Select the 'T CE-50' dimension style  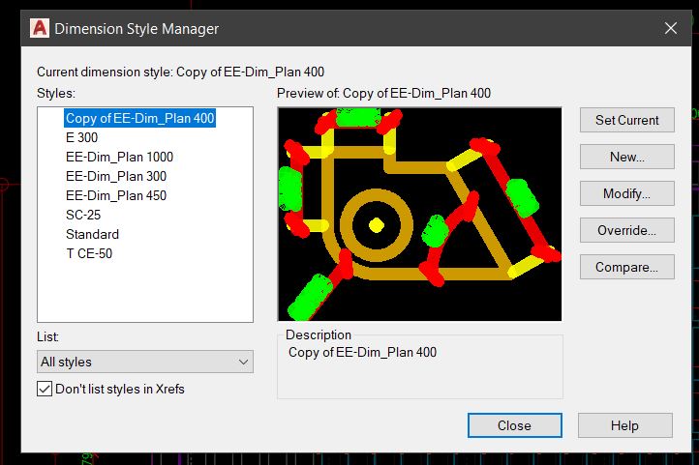pos(89,253)
